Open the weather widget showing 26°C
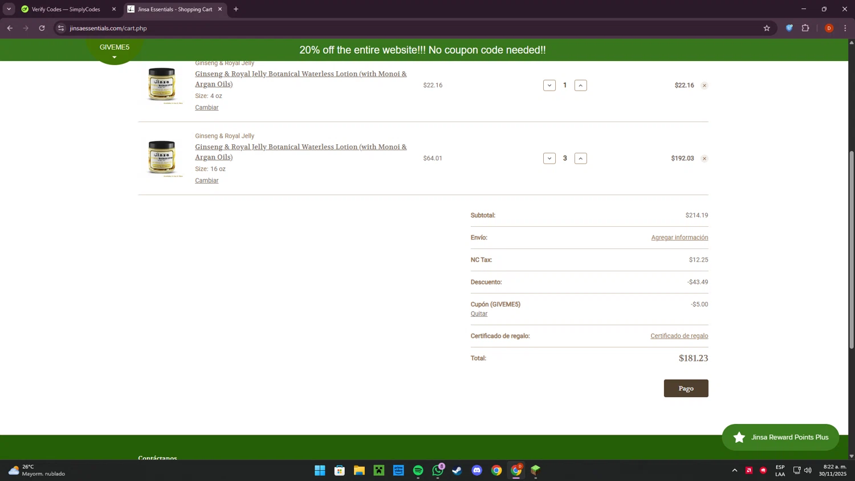855x481 pixels. pyautogui.click(x=37, y=470)
